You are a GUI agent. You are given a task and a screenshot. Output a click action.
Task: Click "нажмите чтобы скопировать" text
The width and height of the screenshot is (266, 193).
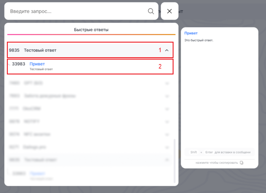(x=217, y=163)
